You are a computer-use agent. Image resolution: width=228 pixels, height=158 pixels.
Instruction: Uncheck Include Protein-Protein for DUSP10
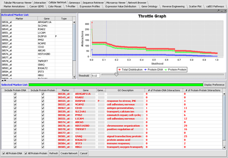click(42, 101)
